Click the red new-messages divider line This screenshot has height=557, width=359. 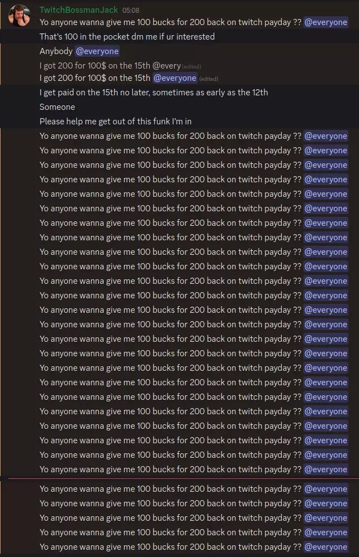coord(184,479)
